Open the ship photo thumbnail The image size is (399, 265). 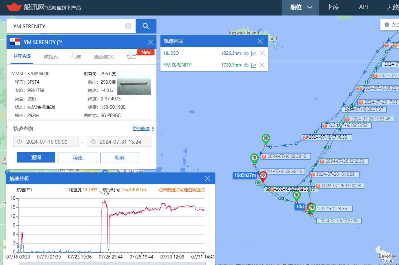tap(134, 82)
